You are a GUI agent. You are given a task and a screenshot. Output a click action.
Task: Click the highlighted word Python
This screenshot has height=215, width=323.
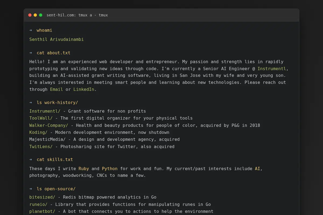110,169
